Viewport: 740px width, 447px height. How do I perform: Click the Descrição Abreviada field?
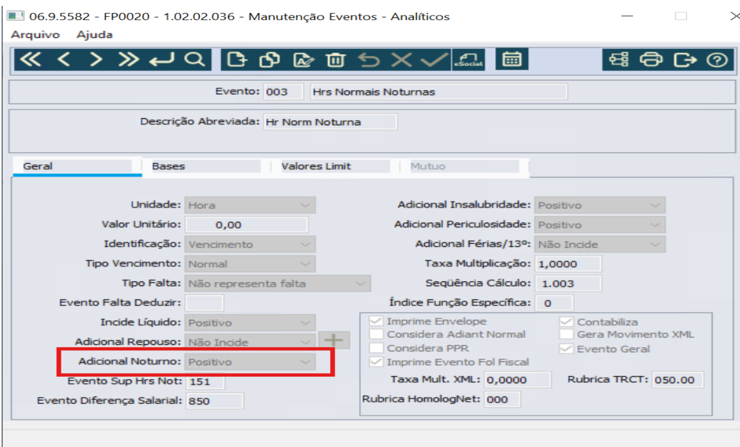(331, 122)
